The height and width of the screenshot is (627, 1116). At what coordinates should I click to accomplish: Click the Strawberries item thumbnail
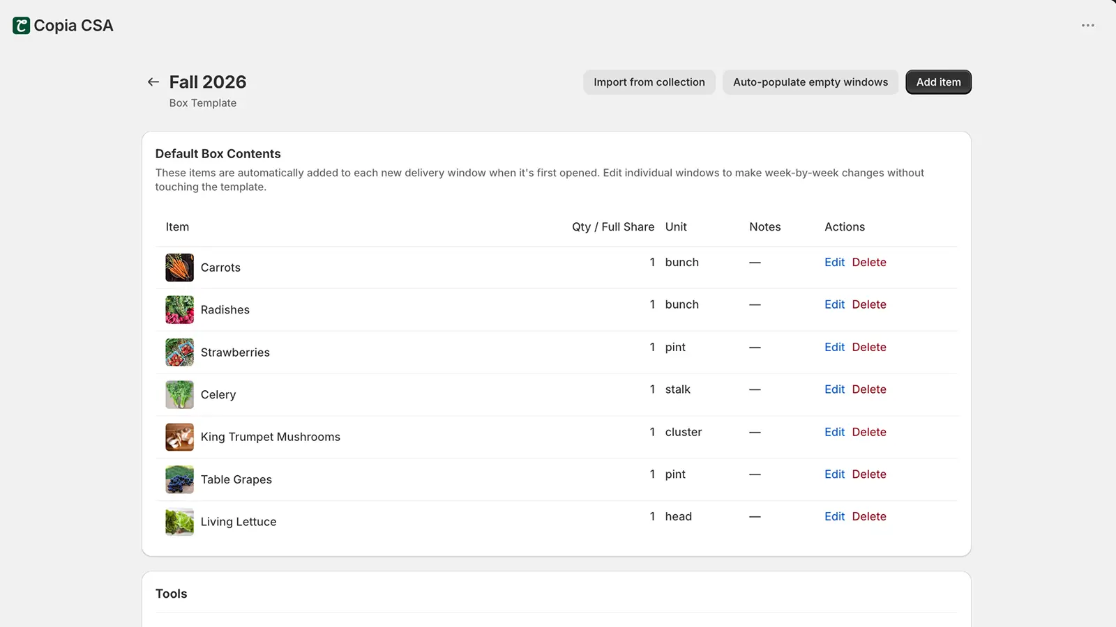(x=179, y=353)
